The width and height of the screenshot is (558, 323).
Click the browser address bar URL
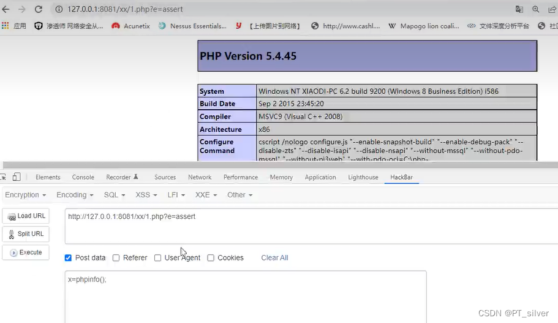point(125,9)
